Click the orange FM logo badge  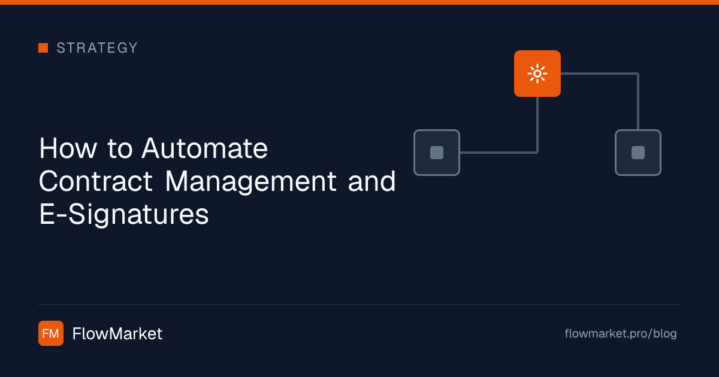pos(51,333)
